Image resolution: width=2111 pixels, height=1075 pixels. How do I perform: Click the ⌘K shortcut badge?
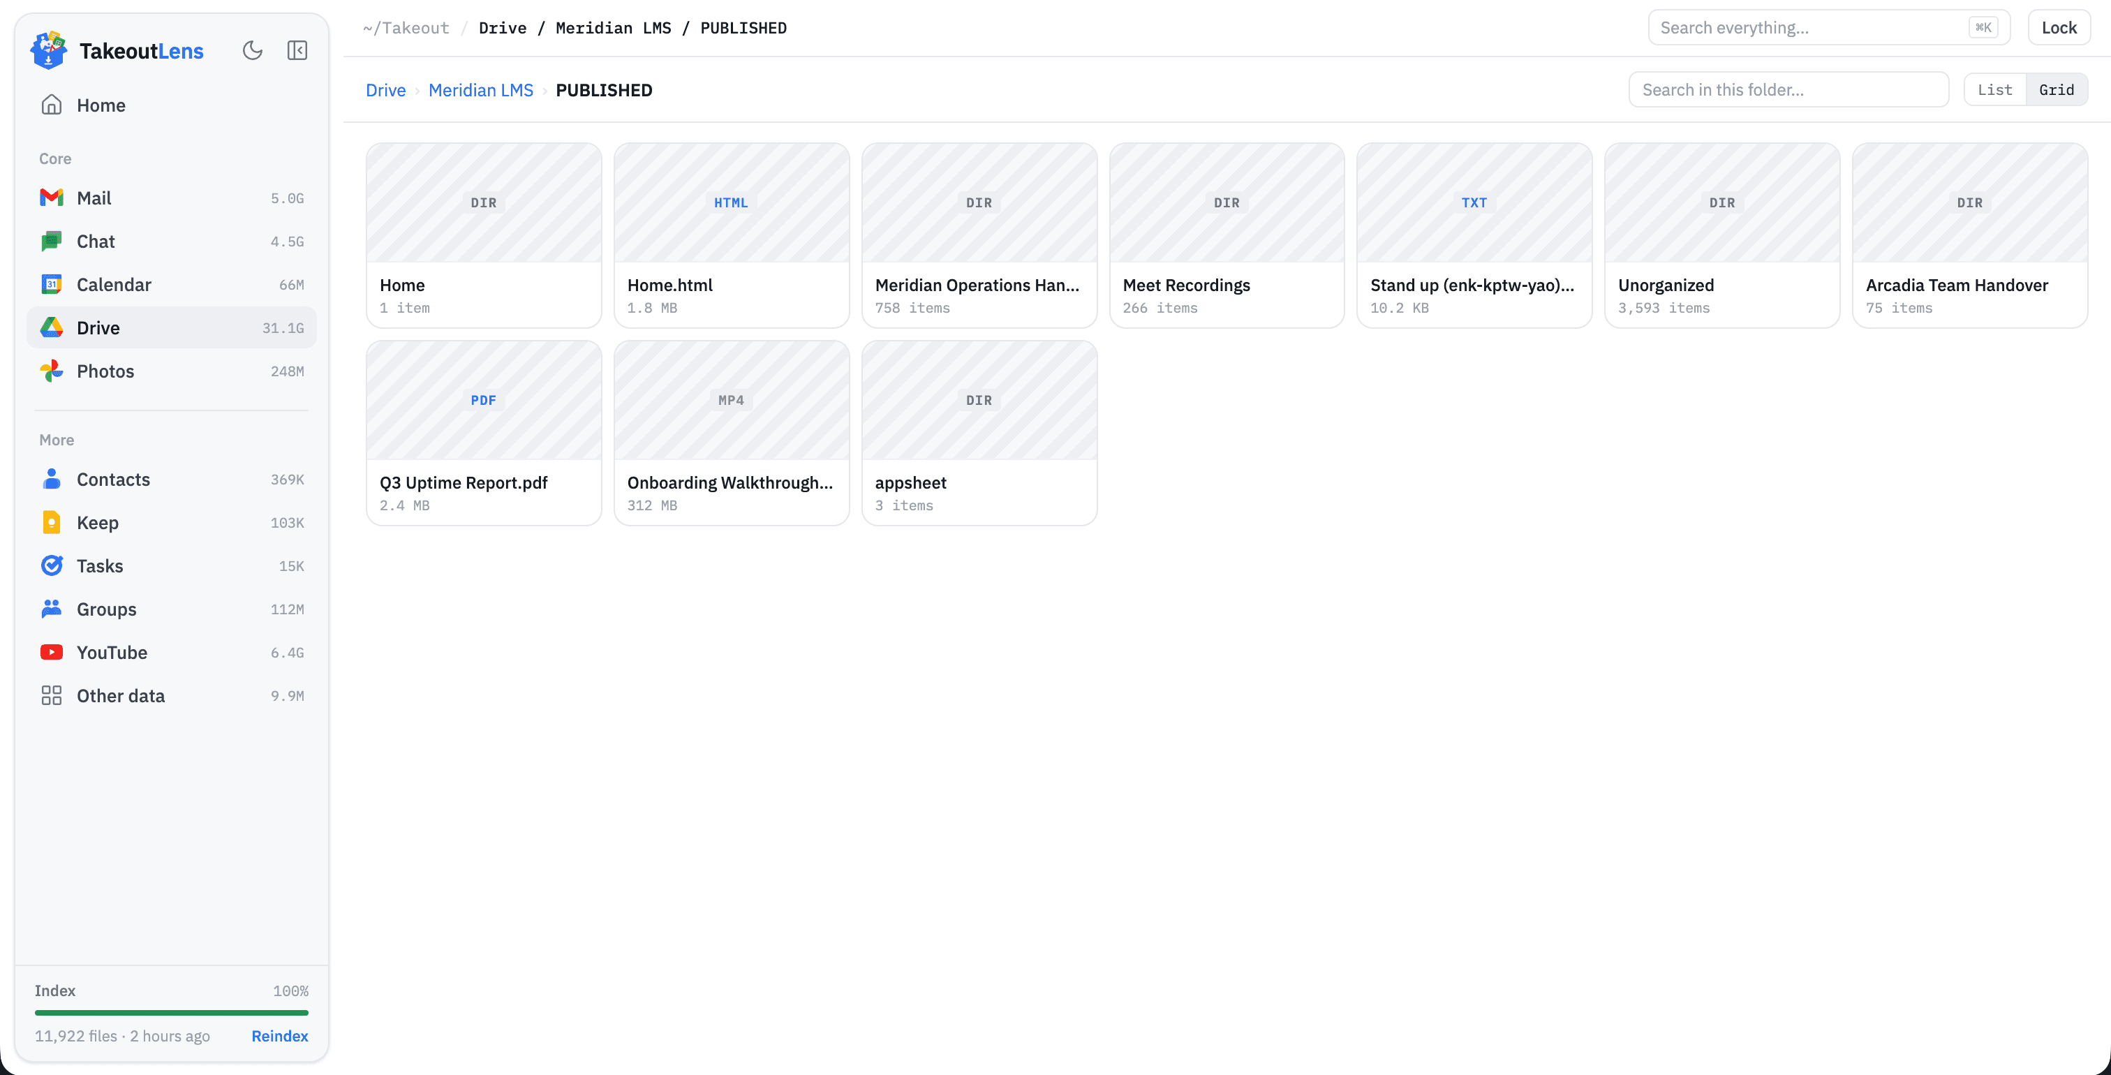point(1983,28)
